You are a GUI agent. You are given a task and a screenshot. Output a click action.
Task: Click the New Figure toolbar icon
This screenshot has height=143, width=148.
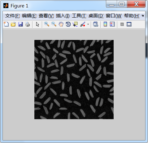[x=6, y=24]
